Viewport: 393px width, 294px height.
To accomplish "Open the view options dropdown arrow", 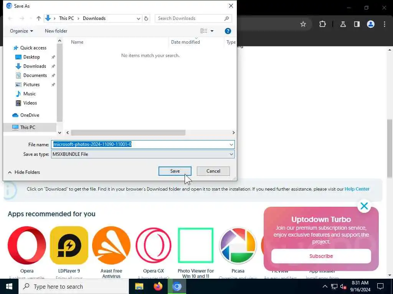I will pos(212,31).
